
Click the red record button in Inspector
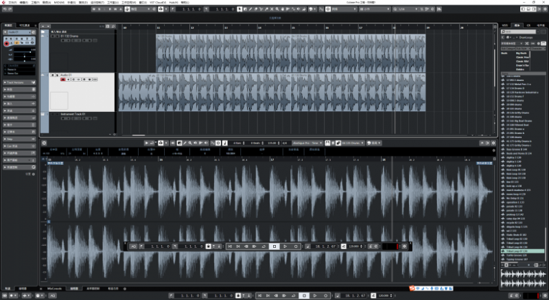(7, 43)
